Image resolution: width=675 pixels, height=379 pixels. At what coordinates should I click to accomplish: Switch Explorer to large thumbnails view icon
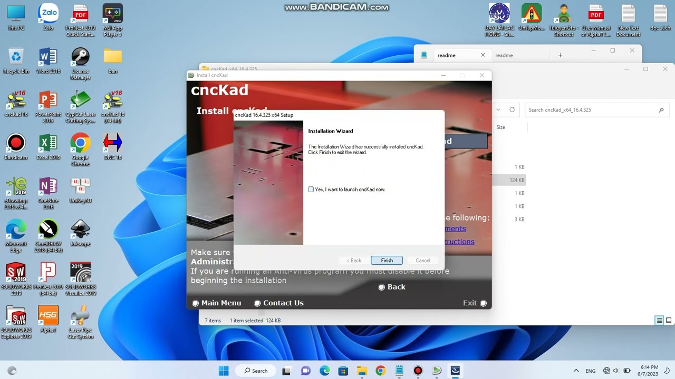tap(669, 321)
